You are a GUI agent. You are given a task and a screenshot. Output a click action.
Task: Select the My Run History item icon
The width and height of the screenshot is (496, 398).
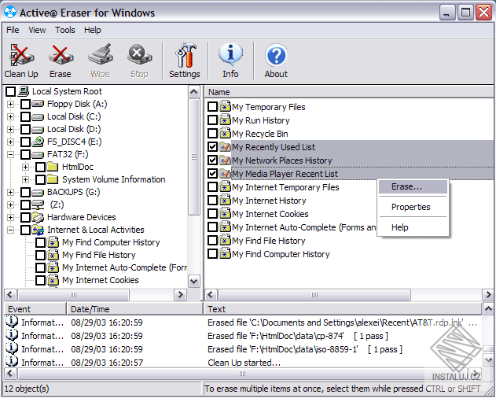(x=225, y=120)
